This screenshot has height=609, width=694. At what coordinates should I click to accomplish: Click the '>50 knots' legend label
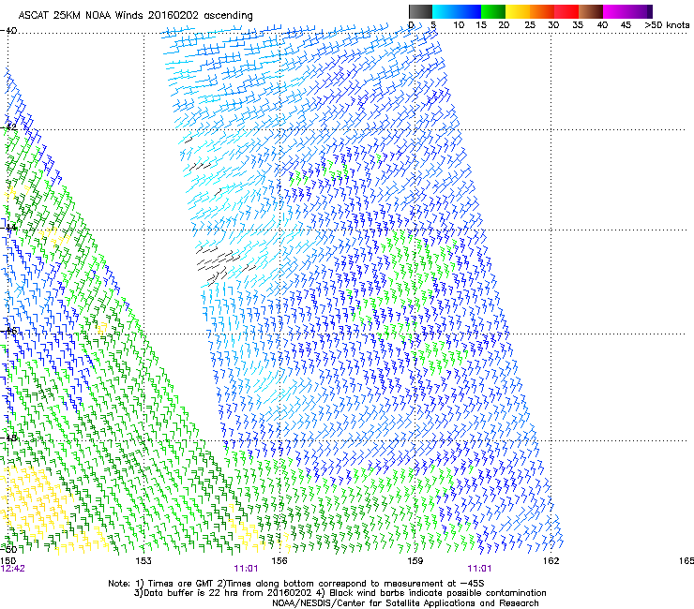tap(667, 25)
